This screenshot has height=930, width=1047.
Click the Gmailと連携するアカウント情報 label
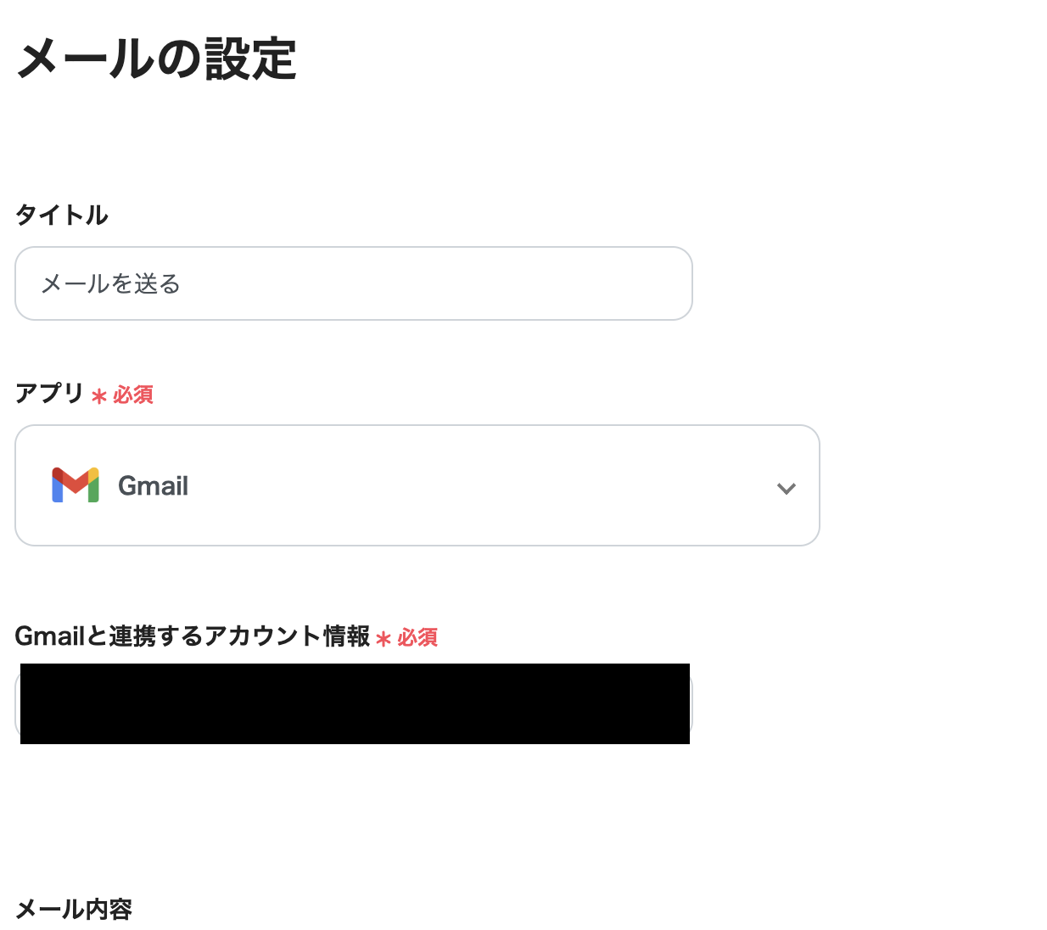click(193, 636)
